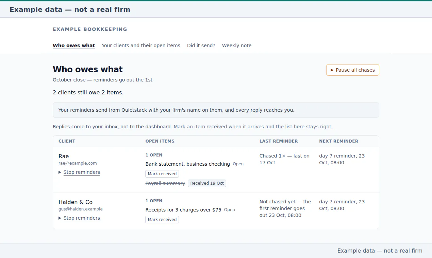
Task: Go to the Did it send? tab
Action: (x=201, y=45)
